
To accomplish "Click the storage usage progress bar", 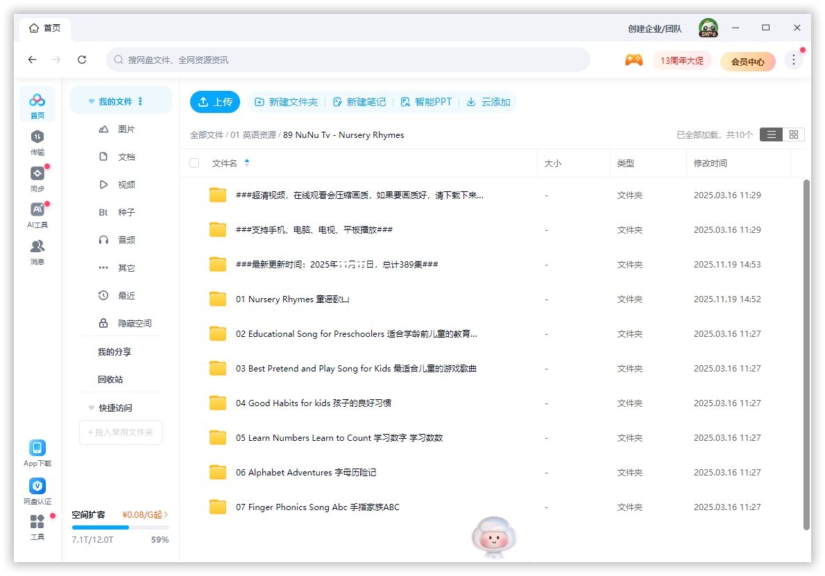I will point(120,527).
